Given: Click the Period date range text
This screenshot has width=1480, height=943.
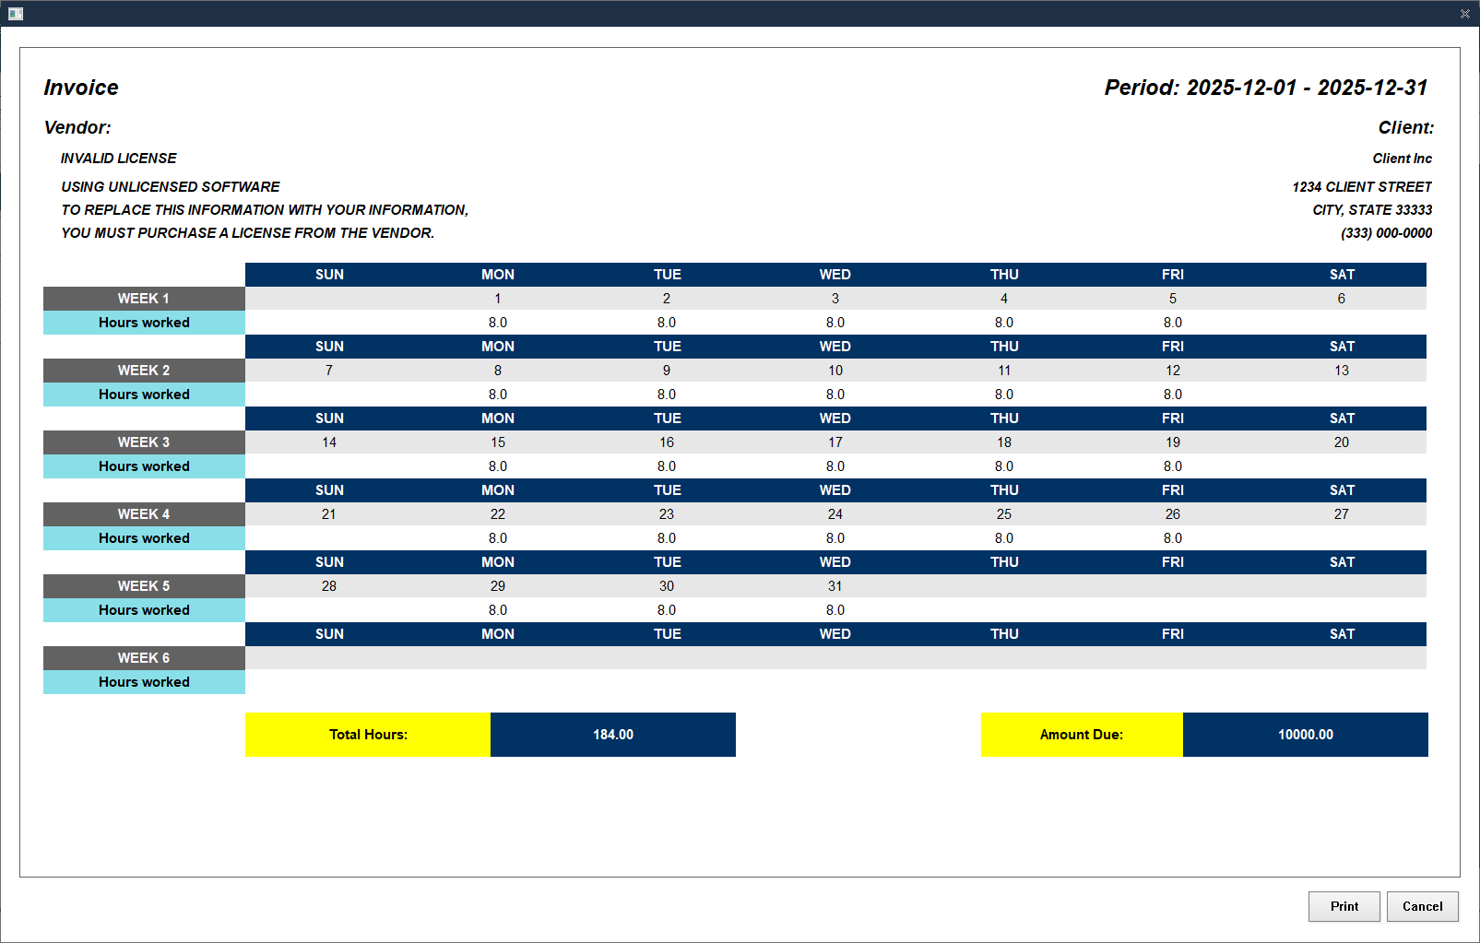Looking at the screenshot, I should pos(1265,87).
